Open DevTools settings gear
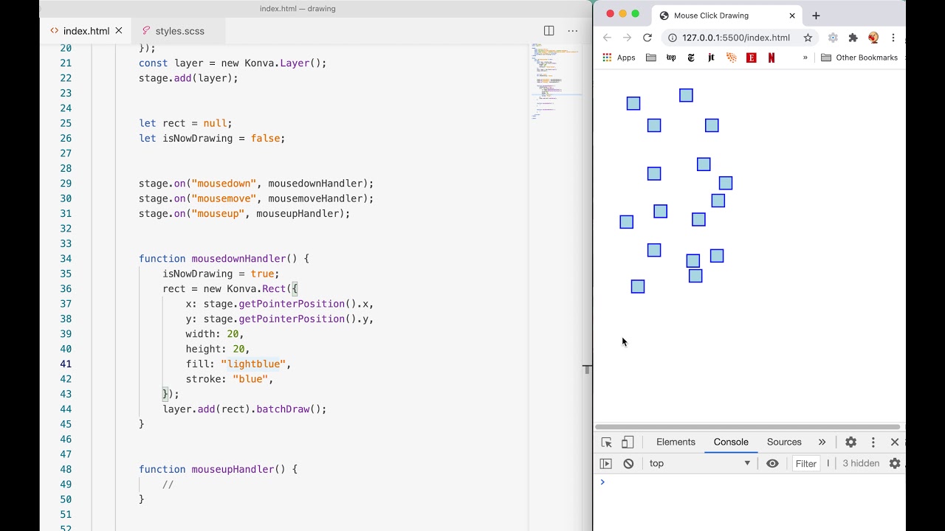This screenshot has height=531, width=945. (x=850, y=442)
